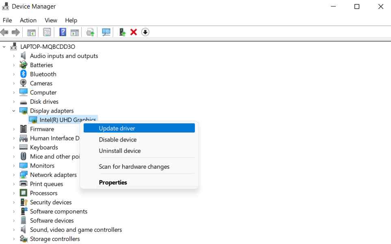Click the red X Uninstall device icon

pos(134,32)
